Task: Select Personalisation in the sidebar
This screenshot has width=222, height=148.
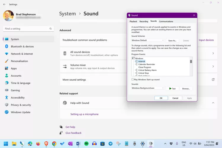Action: click(x=28, y=61)
